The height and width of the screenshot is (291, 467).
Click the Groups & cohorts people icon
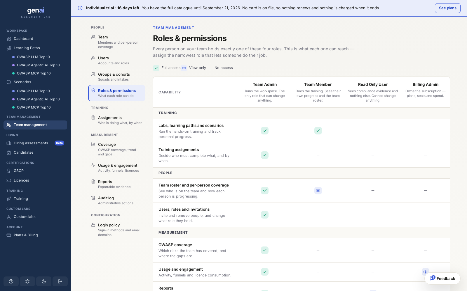(x=93, y=74)
